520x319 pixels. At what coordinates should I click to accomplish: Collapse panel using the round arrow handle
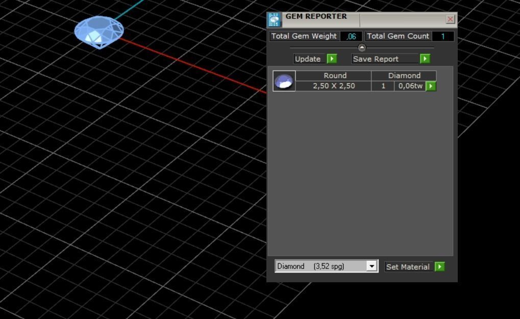pyautogui.click(x=362, y=48)
